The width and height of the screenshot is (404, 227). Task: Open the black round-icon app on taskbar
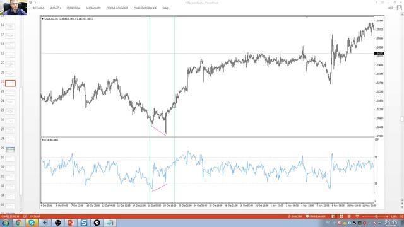pos(57,223)
